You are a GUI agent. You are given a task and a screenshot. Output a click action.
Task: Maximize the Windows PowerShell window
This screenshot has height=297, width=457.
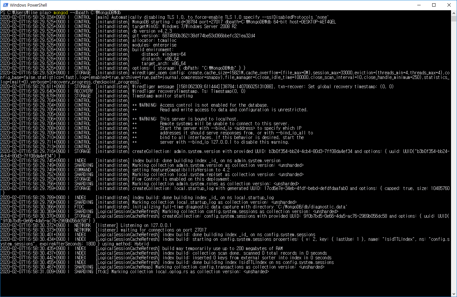coord(434,5)
